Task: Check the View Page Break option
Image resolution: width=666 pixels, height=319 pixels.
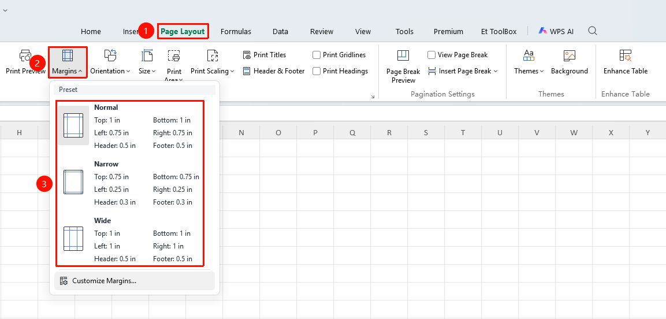Action: pos(431,55)
